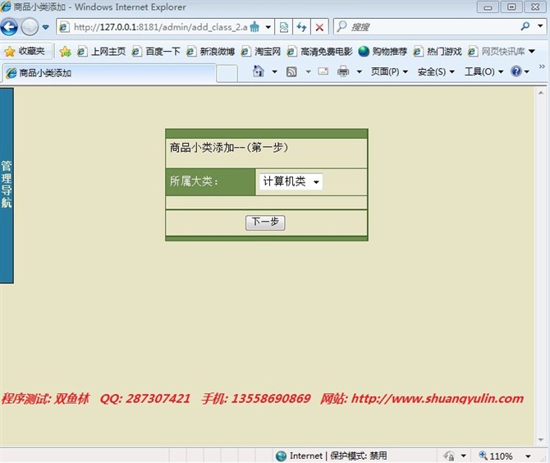Toggle Compatibility View broken page icon
The image size is (550, 463).
pyautogui.click(x=284, y=27)
